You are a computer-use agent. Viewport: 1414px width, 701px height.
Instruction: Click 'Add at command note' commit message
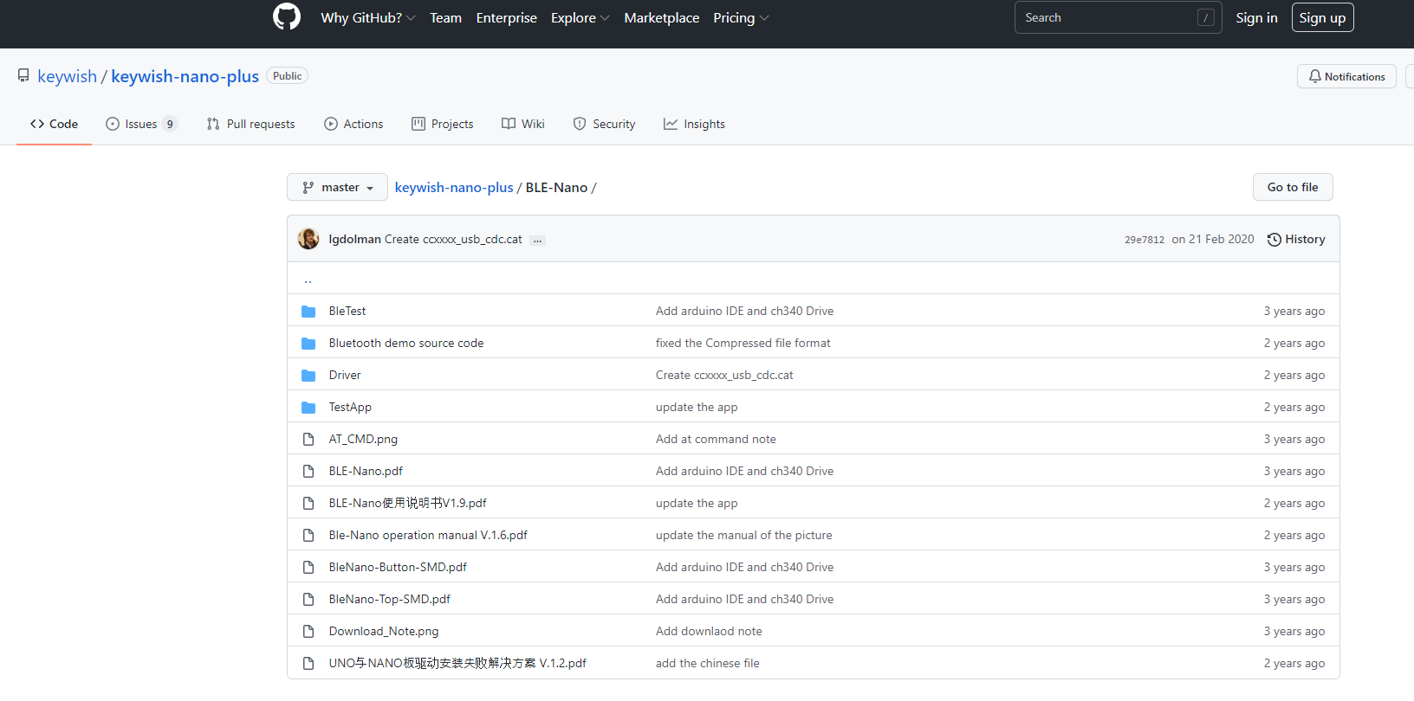[716, 439]
